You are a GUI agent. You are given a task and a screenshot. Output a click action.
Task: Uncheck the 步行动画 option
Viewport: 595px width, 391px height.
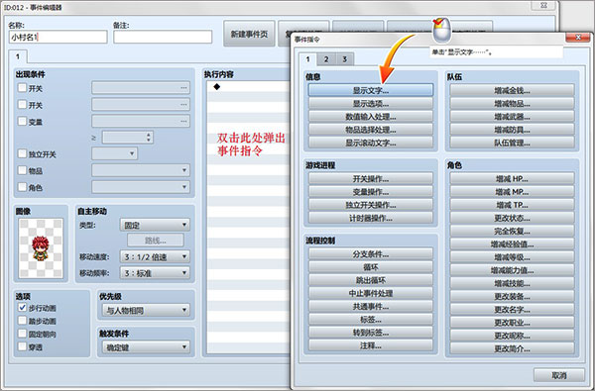pyautogui.click(x=23, y=308)
